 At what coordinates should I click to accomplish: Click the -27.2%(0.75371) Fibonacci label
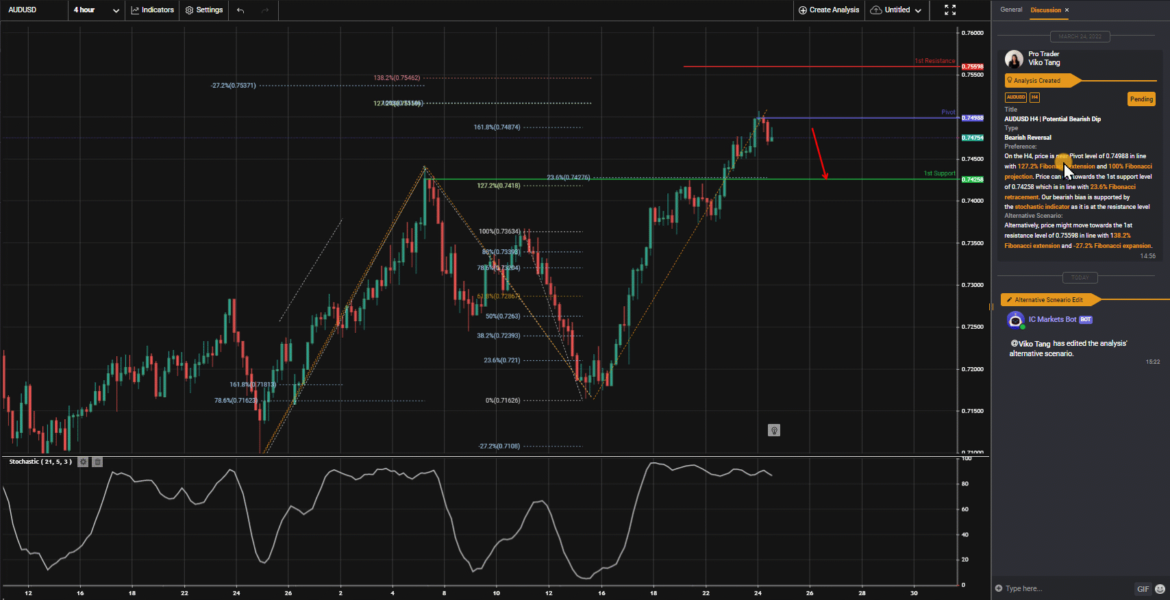234,86
